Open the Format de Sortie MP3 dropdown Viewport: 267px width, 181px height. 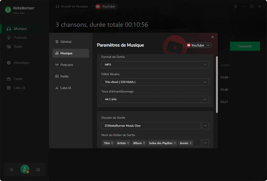coord(155,65)
